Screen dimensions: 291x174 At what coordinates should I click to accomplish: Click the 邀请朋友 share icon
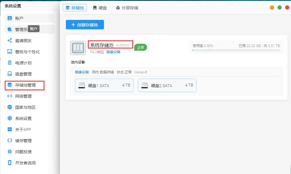10,40
